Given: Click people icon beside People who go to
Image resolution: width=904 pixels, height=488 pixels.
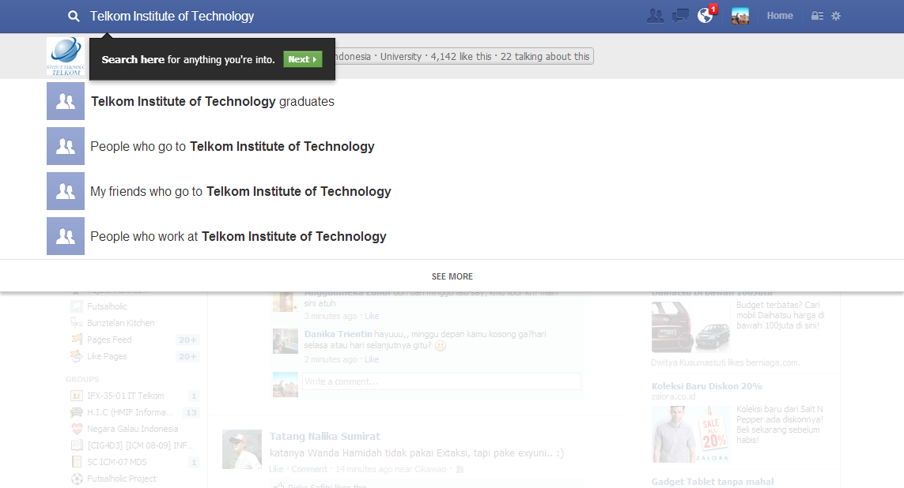Looking at the screenshot, I should pyautogui.click(x=66, y=146).
